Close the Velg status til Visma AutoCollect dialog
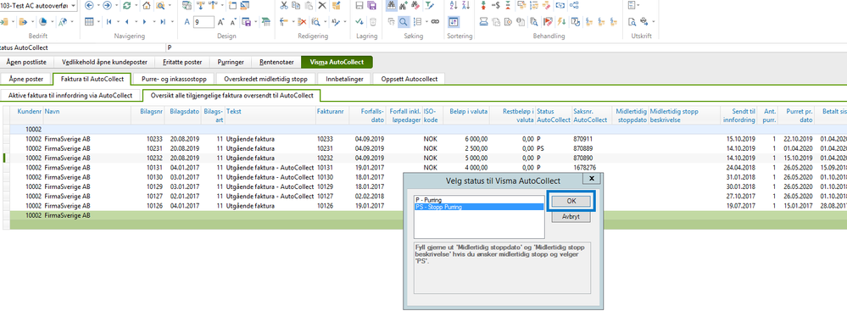The image size is (847, 311). coord(592,178)
